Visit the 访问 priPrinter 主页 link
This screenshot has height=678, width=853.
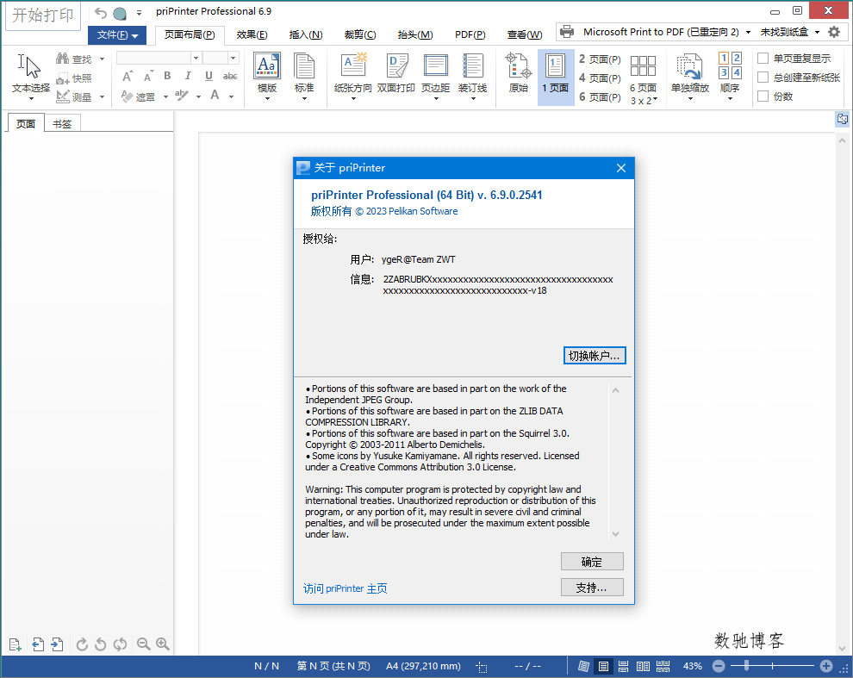[x=345, y=588]
